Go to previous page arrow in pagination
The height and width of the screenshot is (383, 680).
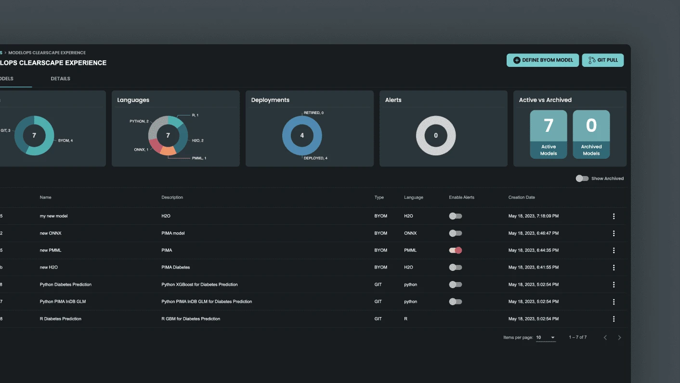[605, 338]
